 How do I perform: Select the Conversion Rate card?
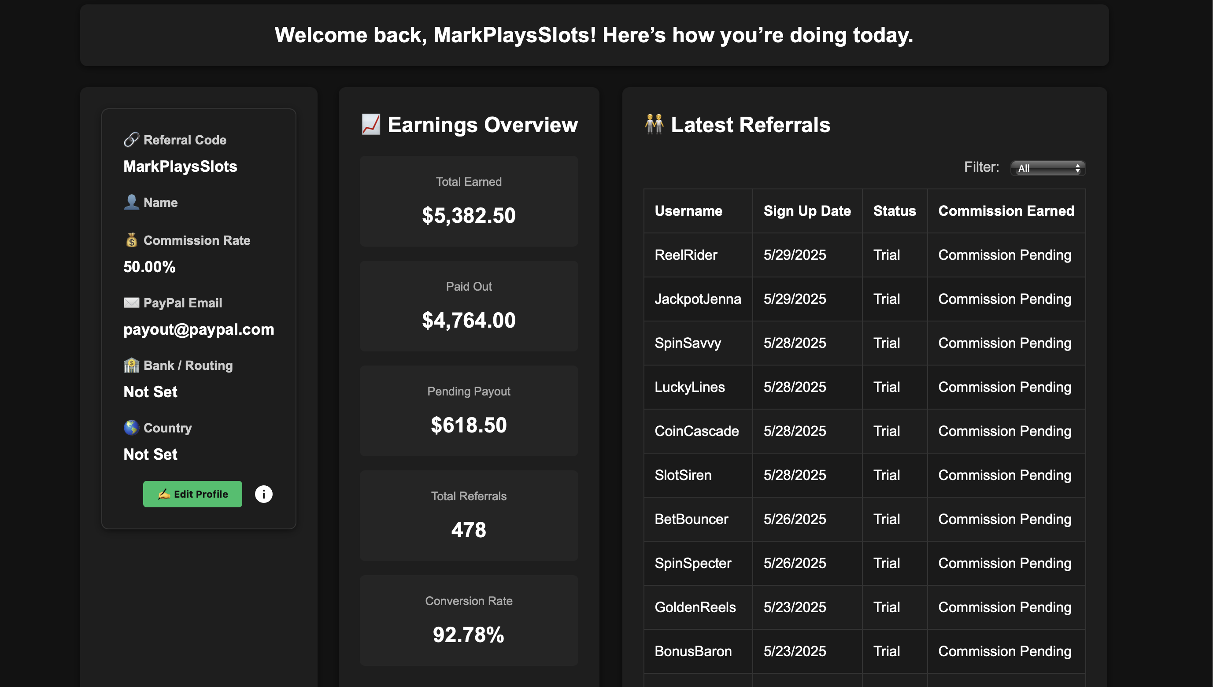[469, 621]
